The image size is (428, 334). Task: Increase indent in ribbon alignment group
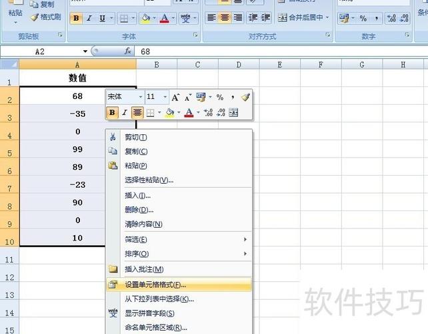point(265,18)
